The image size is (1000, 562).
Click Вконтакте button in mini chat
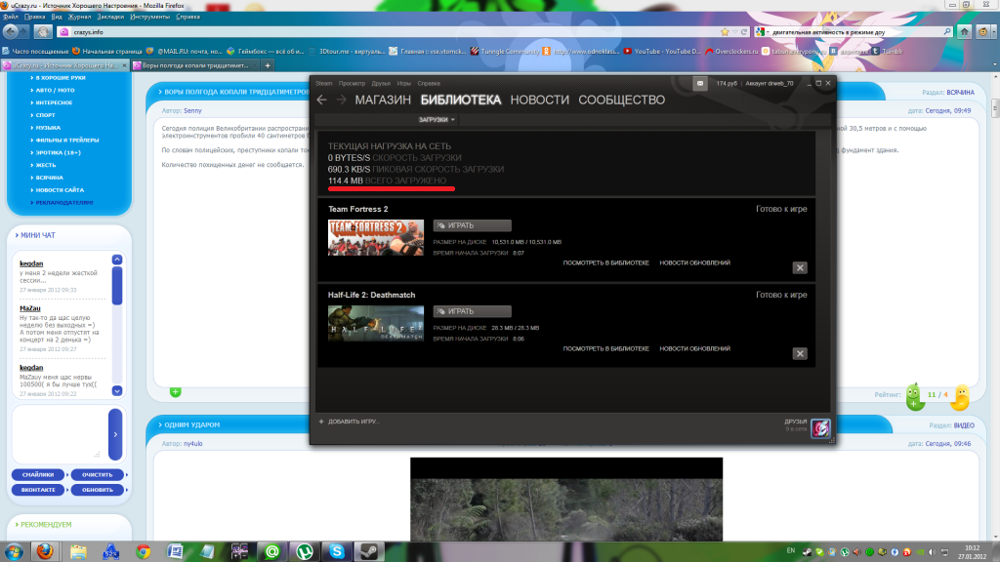(38, 490)
